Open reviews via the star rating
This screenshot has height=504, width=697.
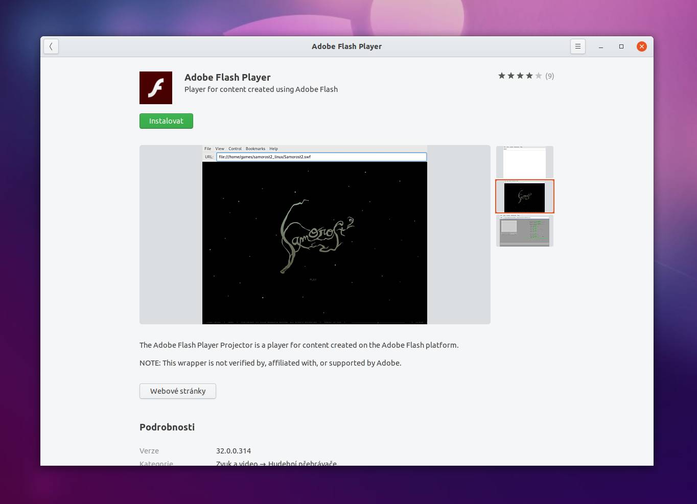pos(520,76)
